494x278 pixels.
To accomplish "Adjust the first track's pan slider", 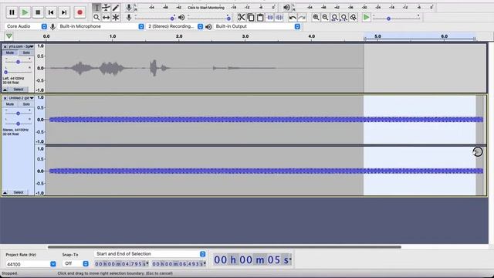I will click(x=18, y=72).
